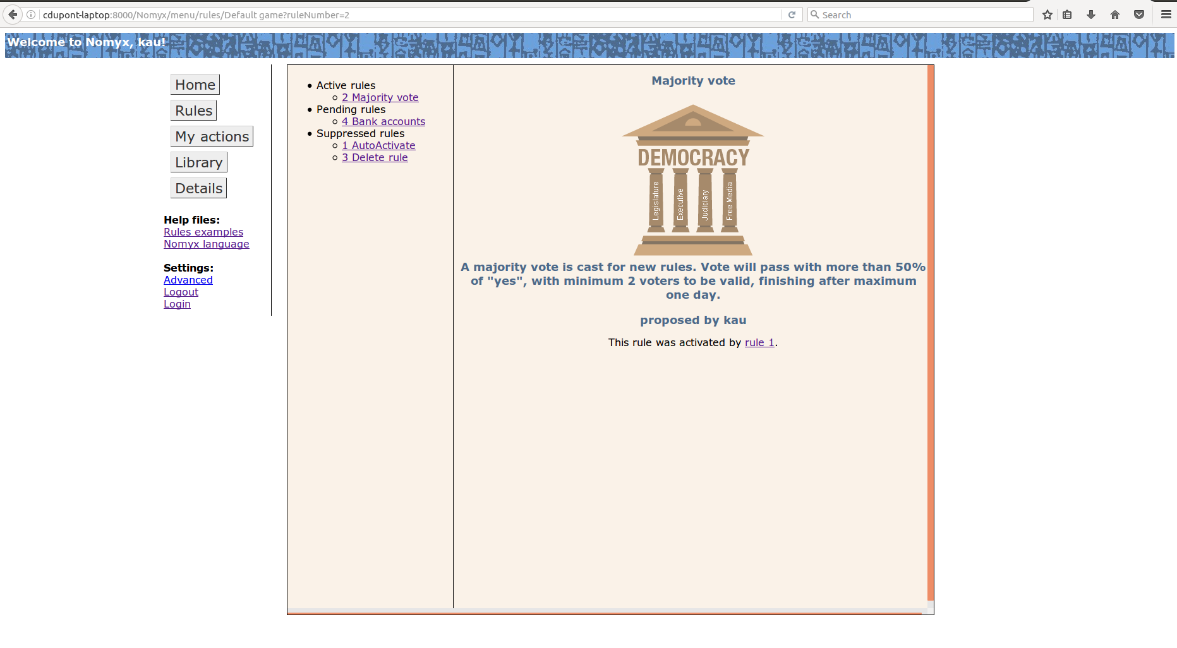Open the Home menu button
The height and width of the screenshot is (648, 1177).
(x=195, y=85)
